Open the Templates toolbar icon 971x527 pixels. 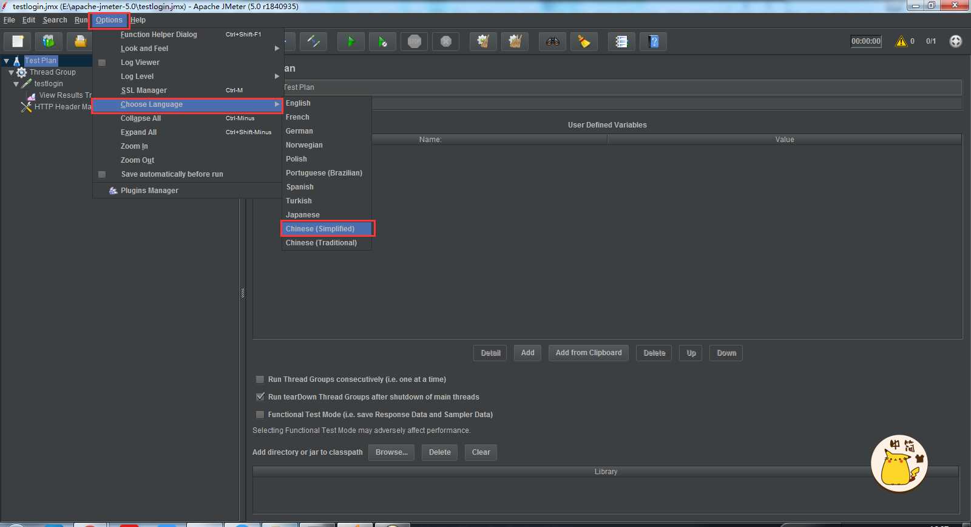[x=49, y=41]
